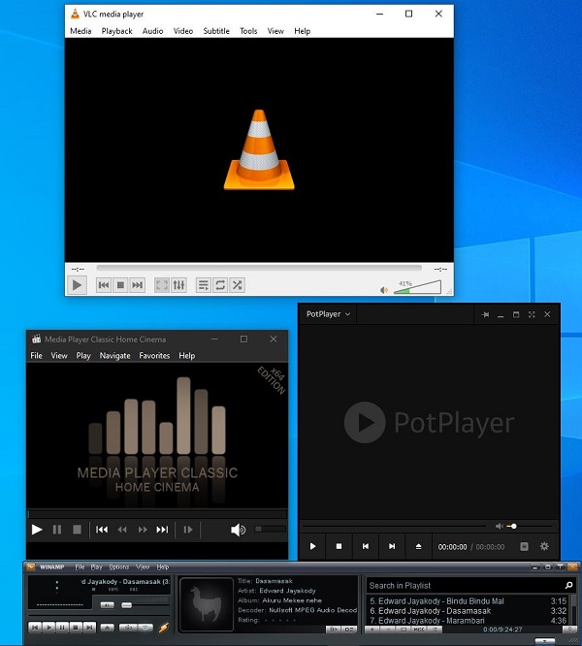Open the VLC Audio menu
This screenshot has height=646, width=582.
[153, 31]
